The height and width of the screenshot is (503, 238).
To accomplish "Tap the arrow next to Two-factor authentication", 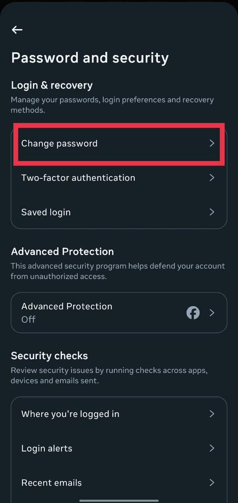I will tap(212, 178).
